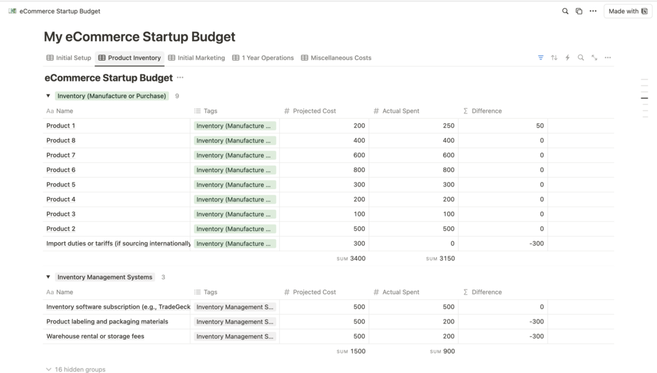Click the Projected Cost column header in first group
This screenshot has height=373, width=657.
click(x=314, y=111)
